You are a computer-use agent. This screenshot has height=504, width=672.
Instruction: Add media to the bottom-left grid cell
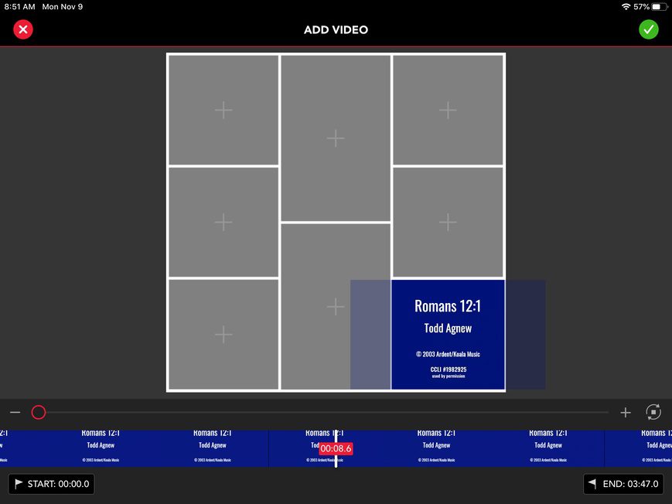[x=223, y=334]
